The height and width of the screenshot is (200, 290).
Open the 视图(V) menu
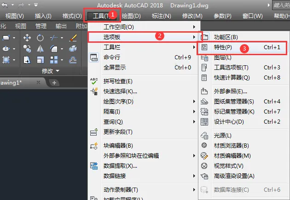click(x=15, y=16)
